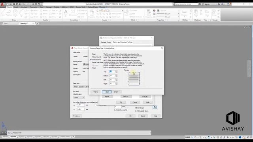Image resolution: width=253 pixels, height=142 pixels.
Task: Choose the Copy tool in Modify panel
Action: pyautogui.click(x=34, y=14)
